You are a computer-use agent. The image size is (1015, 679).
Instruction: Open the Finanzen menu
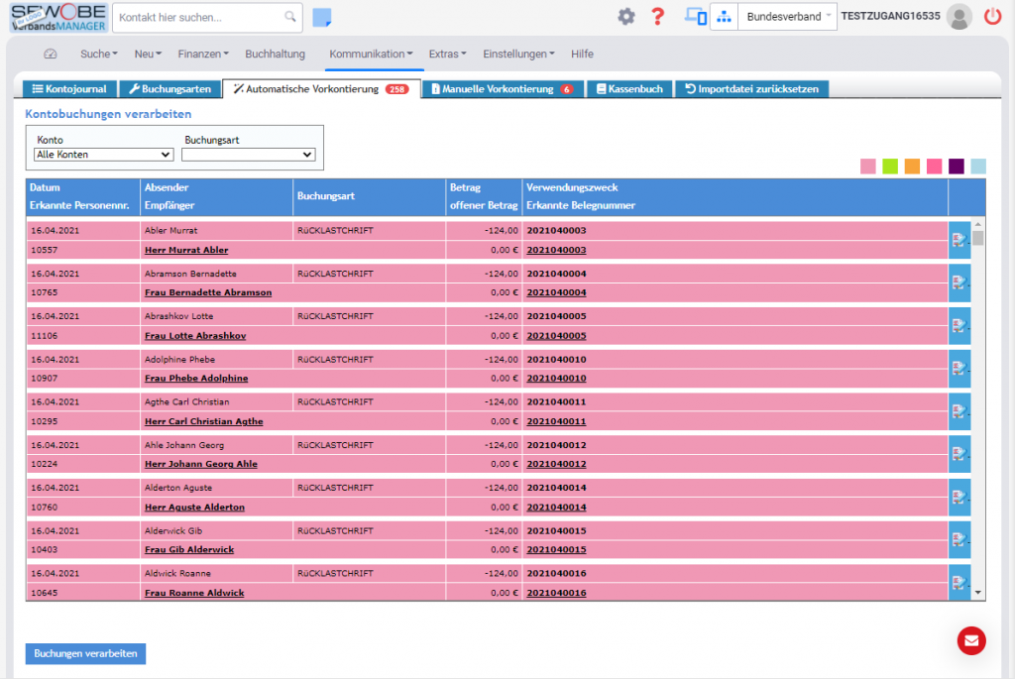pos(203,55)
